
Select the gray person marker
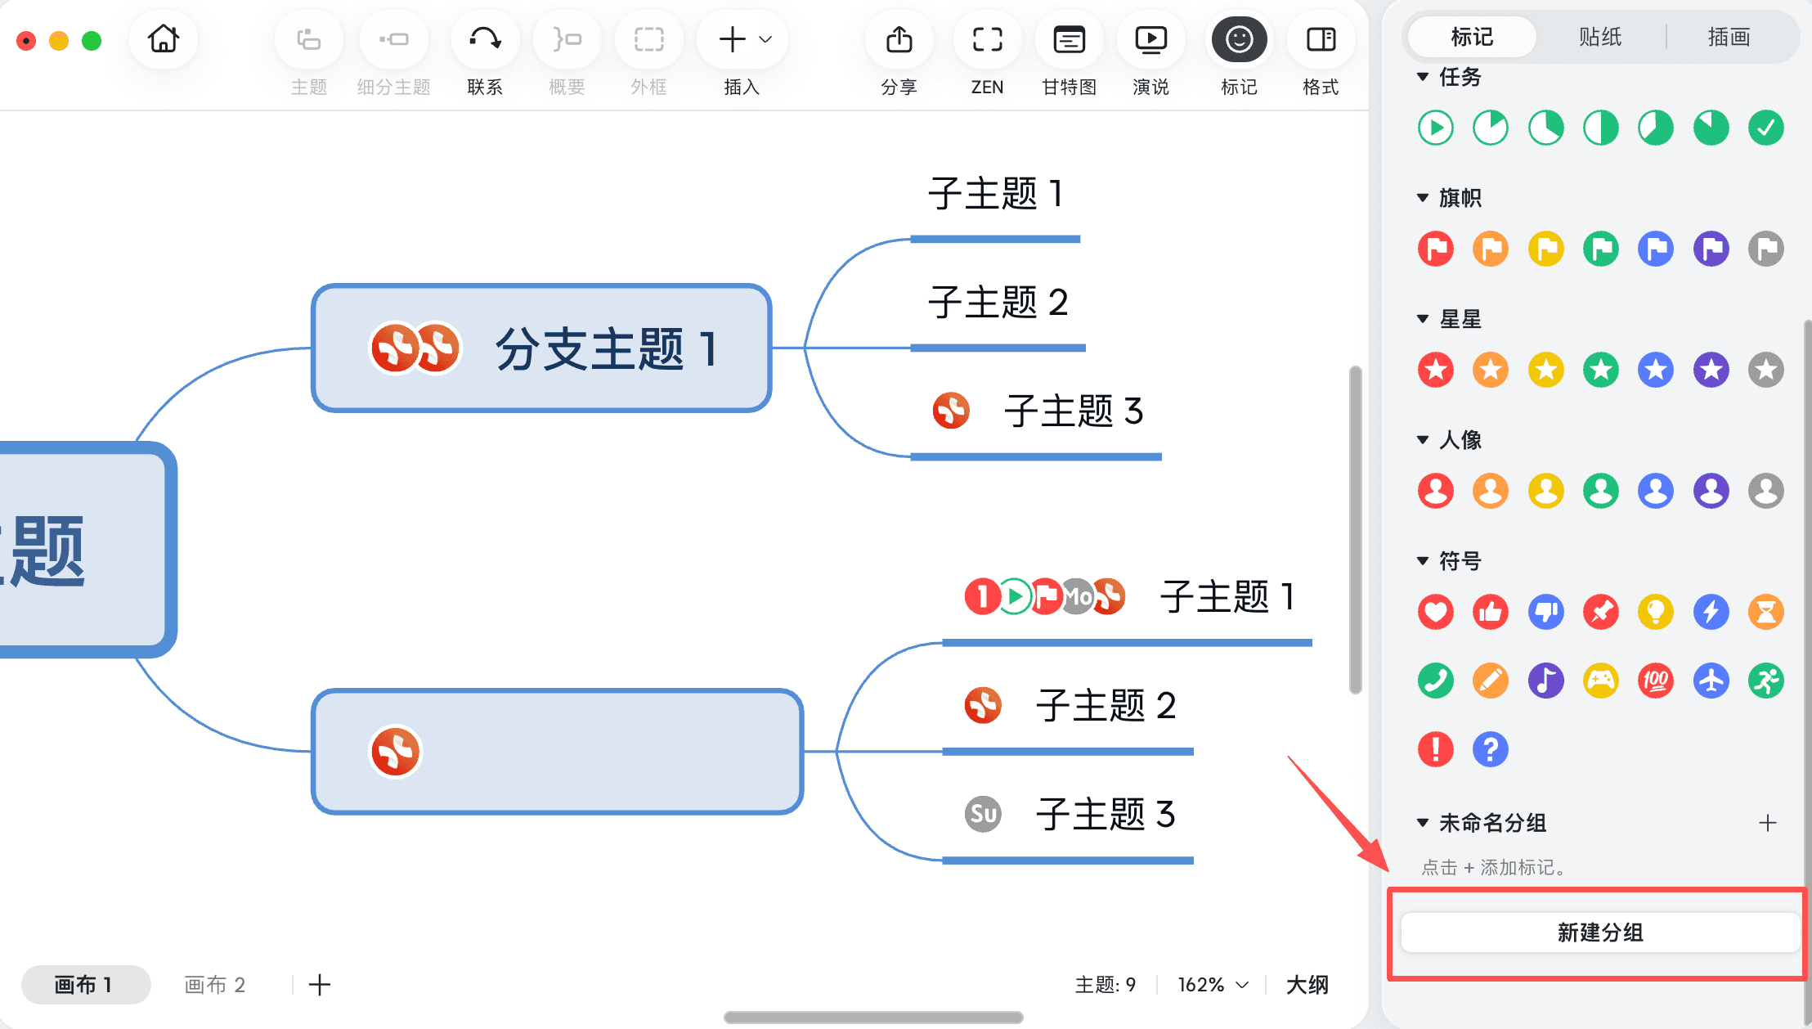point(1766,491)
